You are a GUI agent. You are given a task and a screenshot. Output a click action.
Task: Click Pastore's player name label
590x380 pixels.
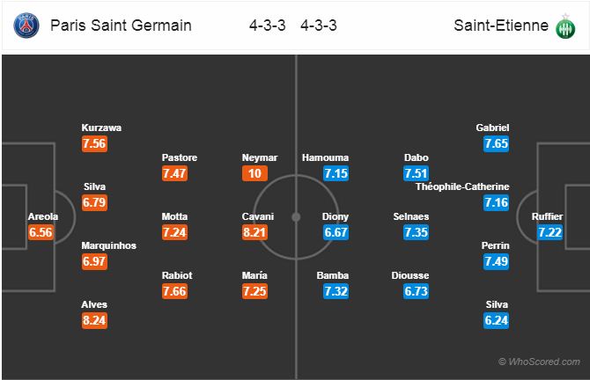coord(180,157)
